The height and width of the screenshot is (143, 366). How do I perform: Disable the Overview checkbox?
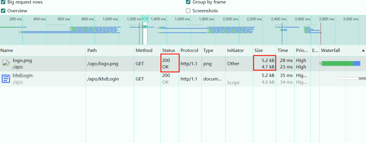[3, 11]
